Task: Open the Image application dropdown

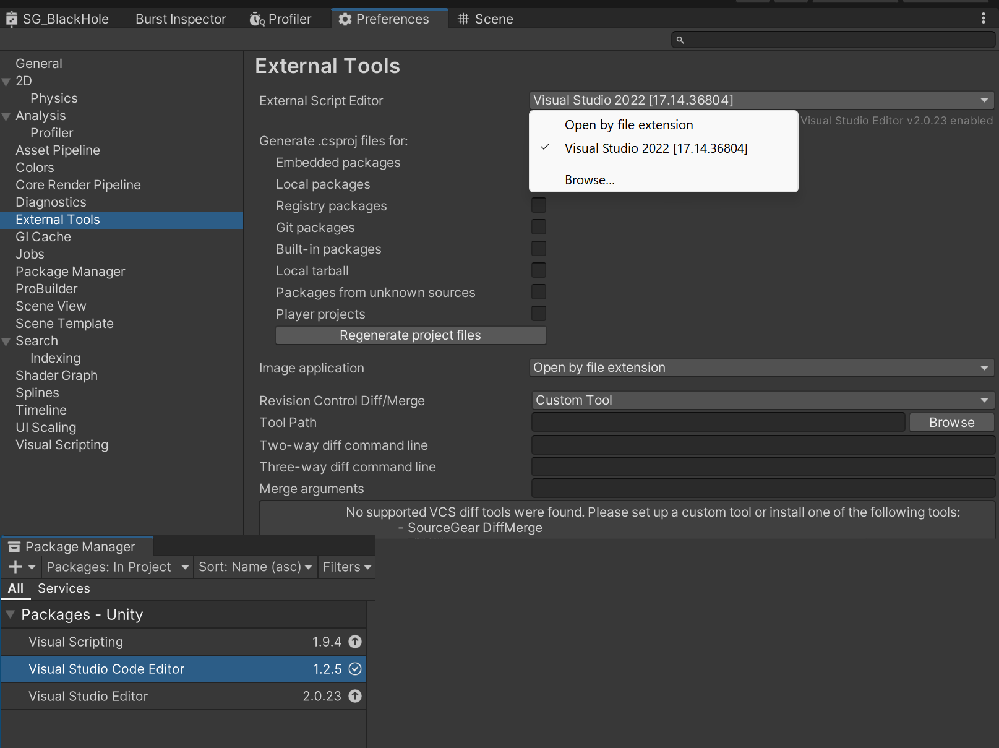Action: pos(762,368)
